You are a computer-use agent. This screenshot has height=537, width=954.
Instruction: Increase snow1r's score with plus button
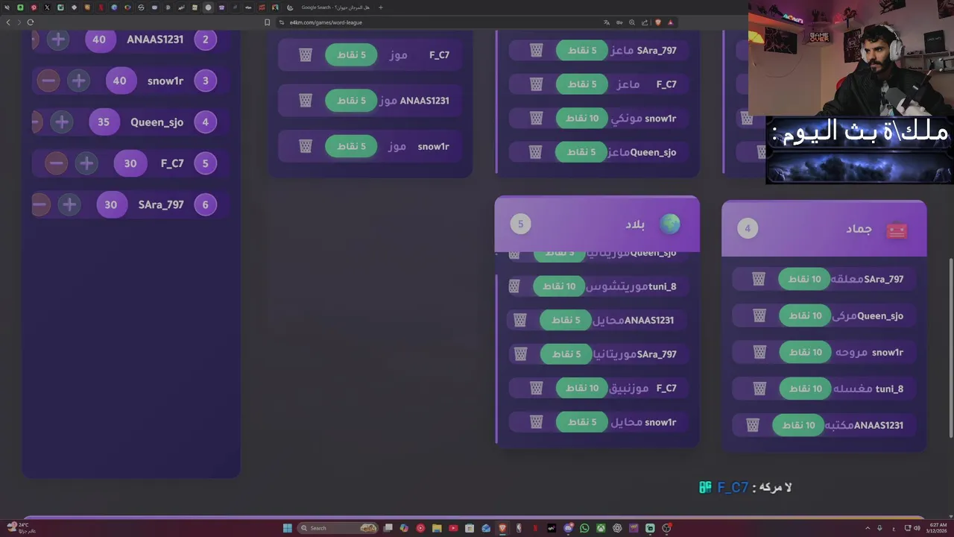pyautogui.click(x=78, y=81)
